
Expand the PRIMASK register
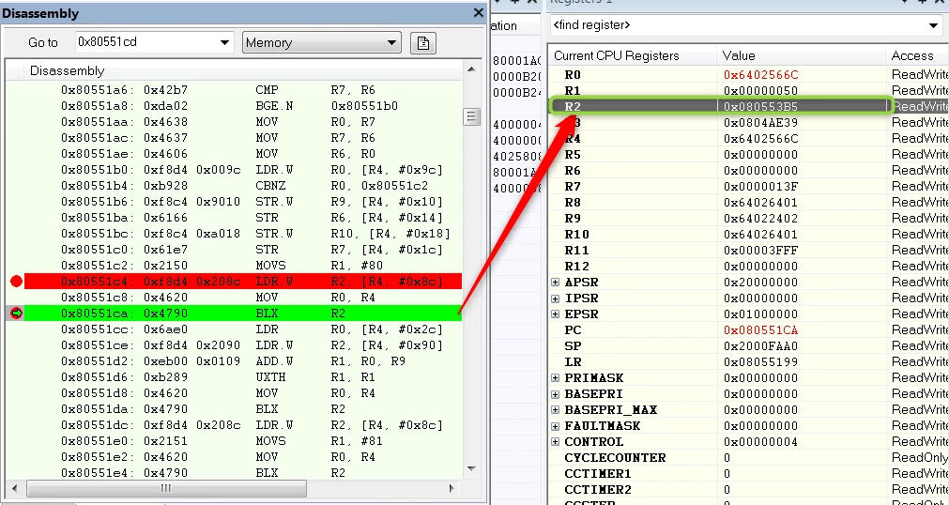pyautogui.click(x=555, y=378)
